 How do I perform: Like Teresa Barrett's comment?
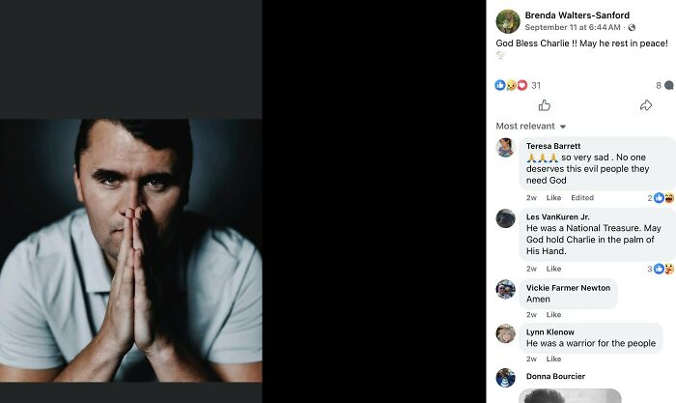coord(553,198)
